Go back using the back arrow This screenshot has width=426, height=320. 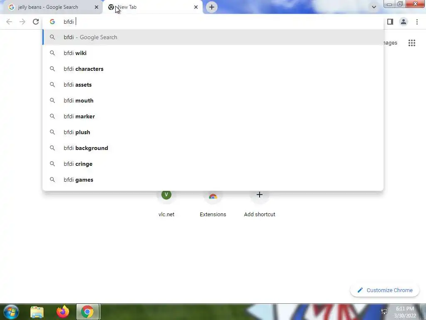9,22
